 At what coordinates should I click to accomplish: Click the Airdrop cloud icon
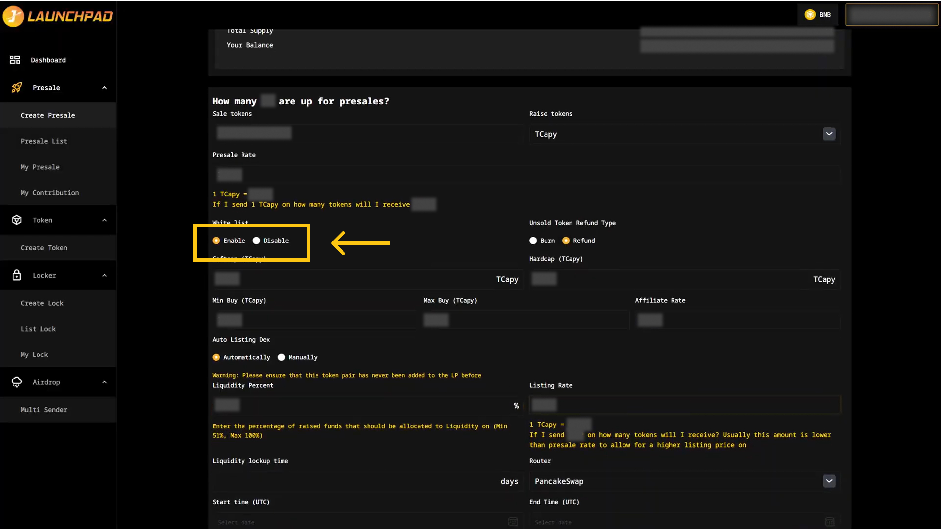tap(17, 382)
